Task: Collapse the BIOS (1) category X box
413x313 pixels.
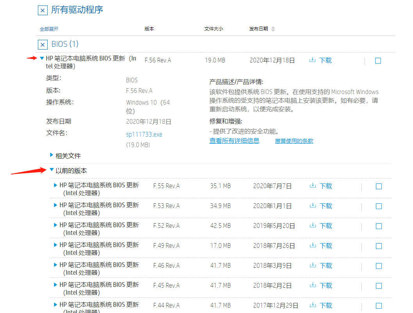Action: tap(43, 45)
